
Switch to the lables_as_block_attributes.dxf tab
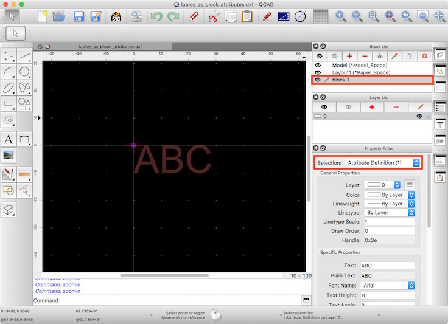click(x=110, y=46)
